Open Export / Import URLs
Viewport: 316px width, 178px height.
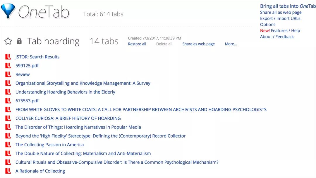pyautogui.click(x=280, y=18)
